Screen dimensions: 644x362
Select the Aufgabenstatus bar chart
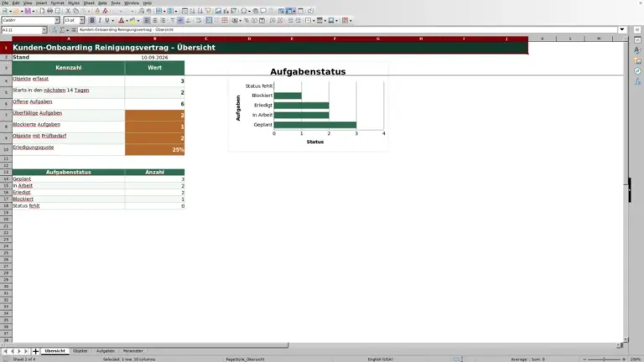click(x=308, y=107)
